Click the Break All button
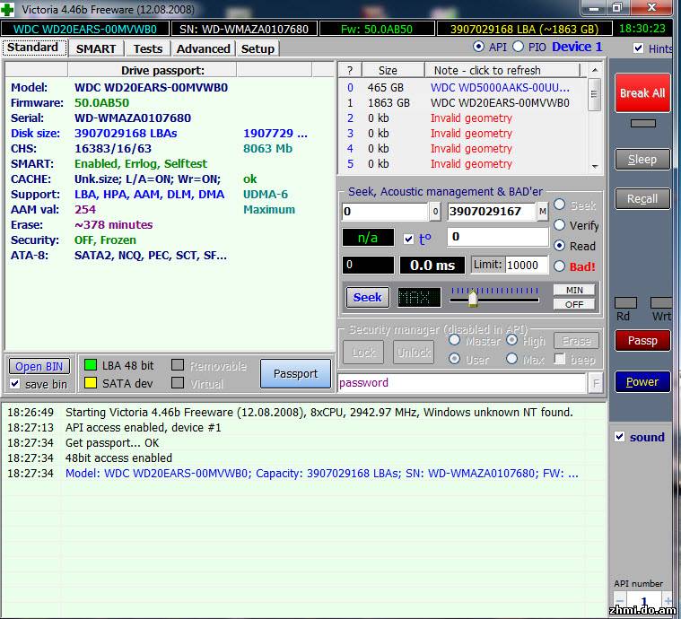The image size is (681, 619). pyautogui.click(x=642, y=93)
